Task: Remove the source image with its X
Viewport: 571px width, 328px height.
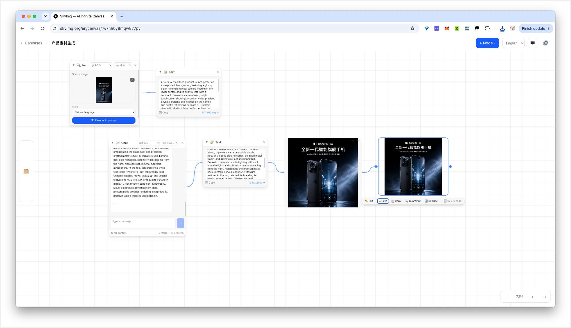Action: (132, 80)
